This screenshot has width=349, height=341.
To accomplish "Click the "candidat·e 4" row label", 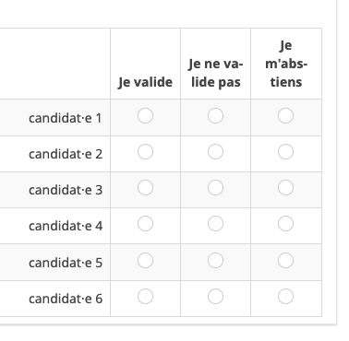I will click(66, 226).
